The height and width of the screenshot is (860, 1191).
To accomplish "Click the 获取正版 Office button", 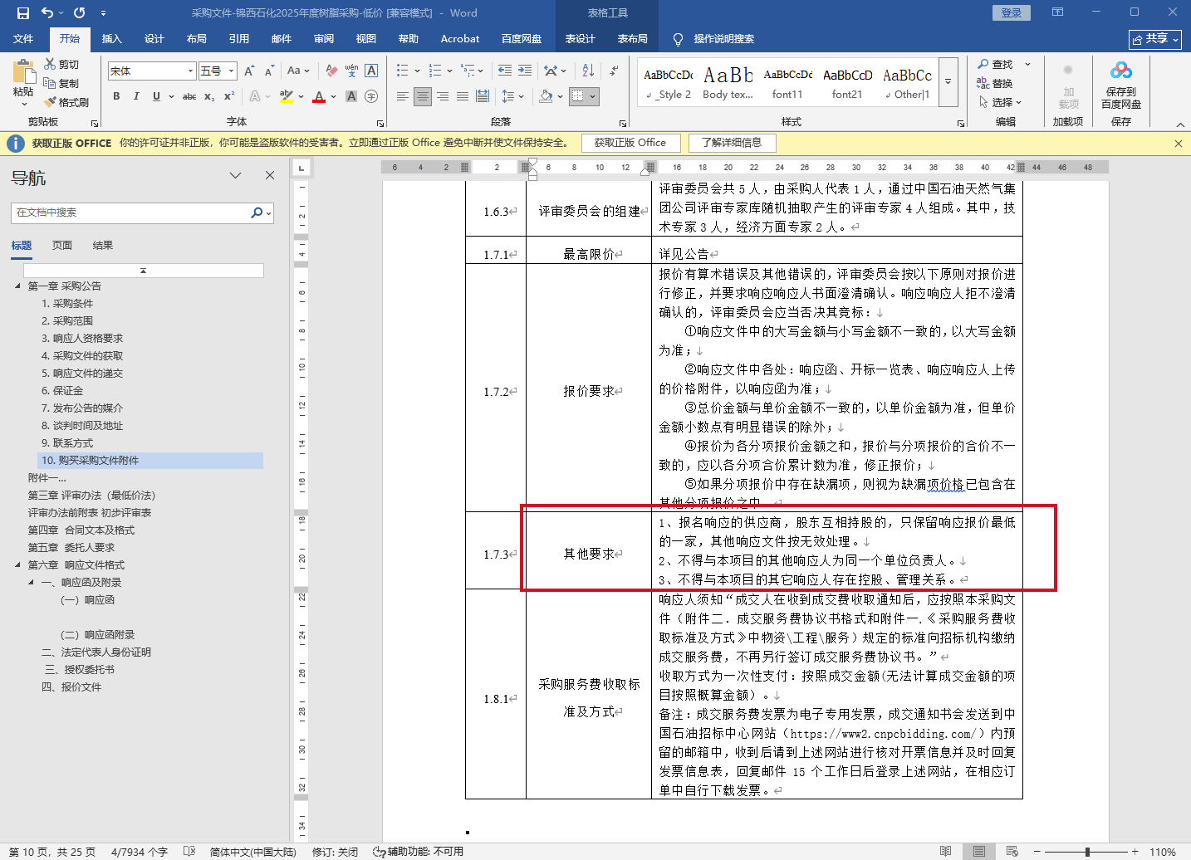I will [630, 143].
